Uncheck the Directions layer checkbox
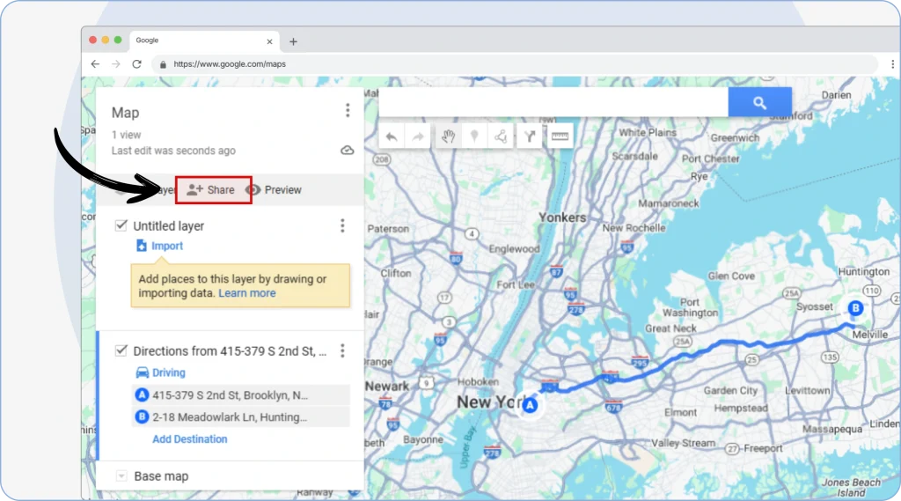Image resolution: width=901 pixels, height=501 pixels. pos(121,350)
